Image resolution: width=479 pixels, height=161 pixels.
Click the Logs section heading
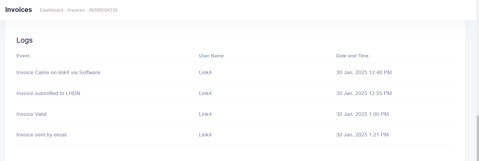click(x=25, y=40)
